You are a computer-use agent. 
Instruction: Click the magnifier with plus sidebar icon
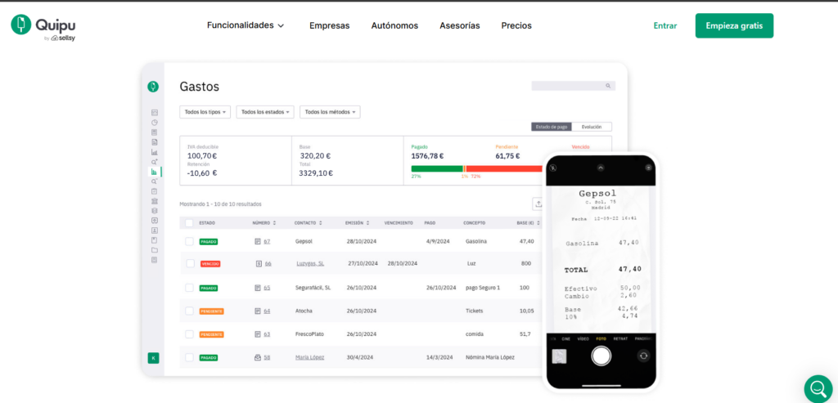[155, 162]
